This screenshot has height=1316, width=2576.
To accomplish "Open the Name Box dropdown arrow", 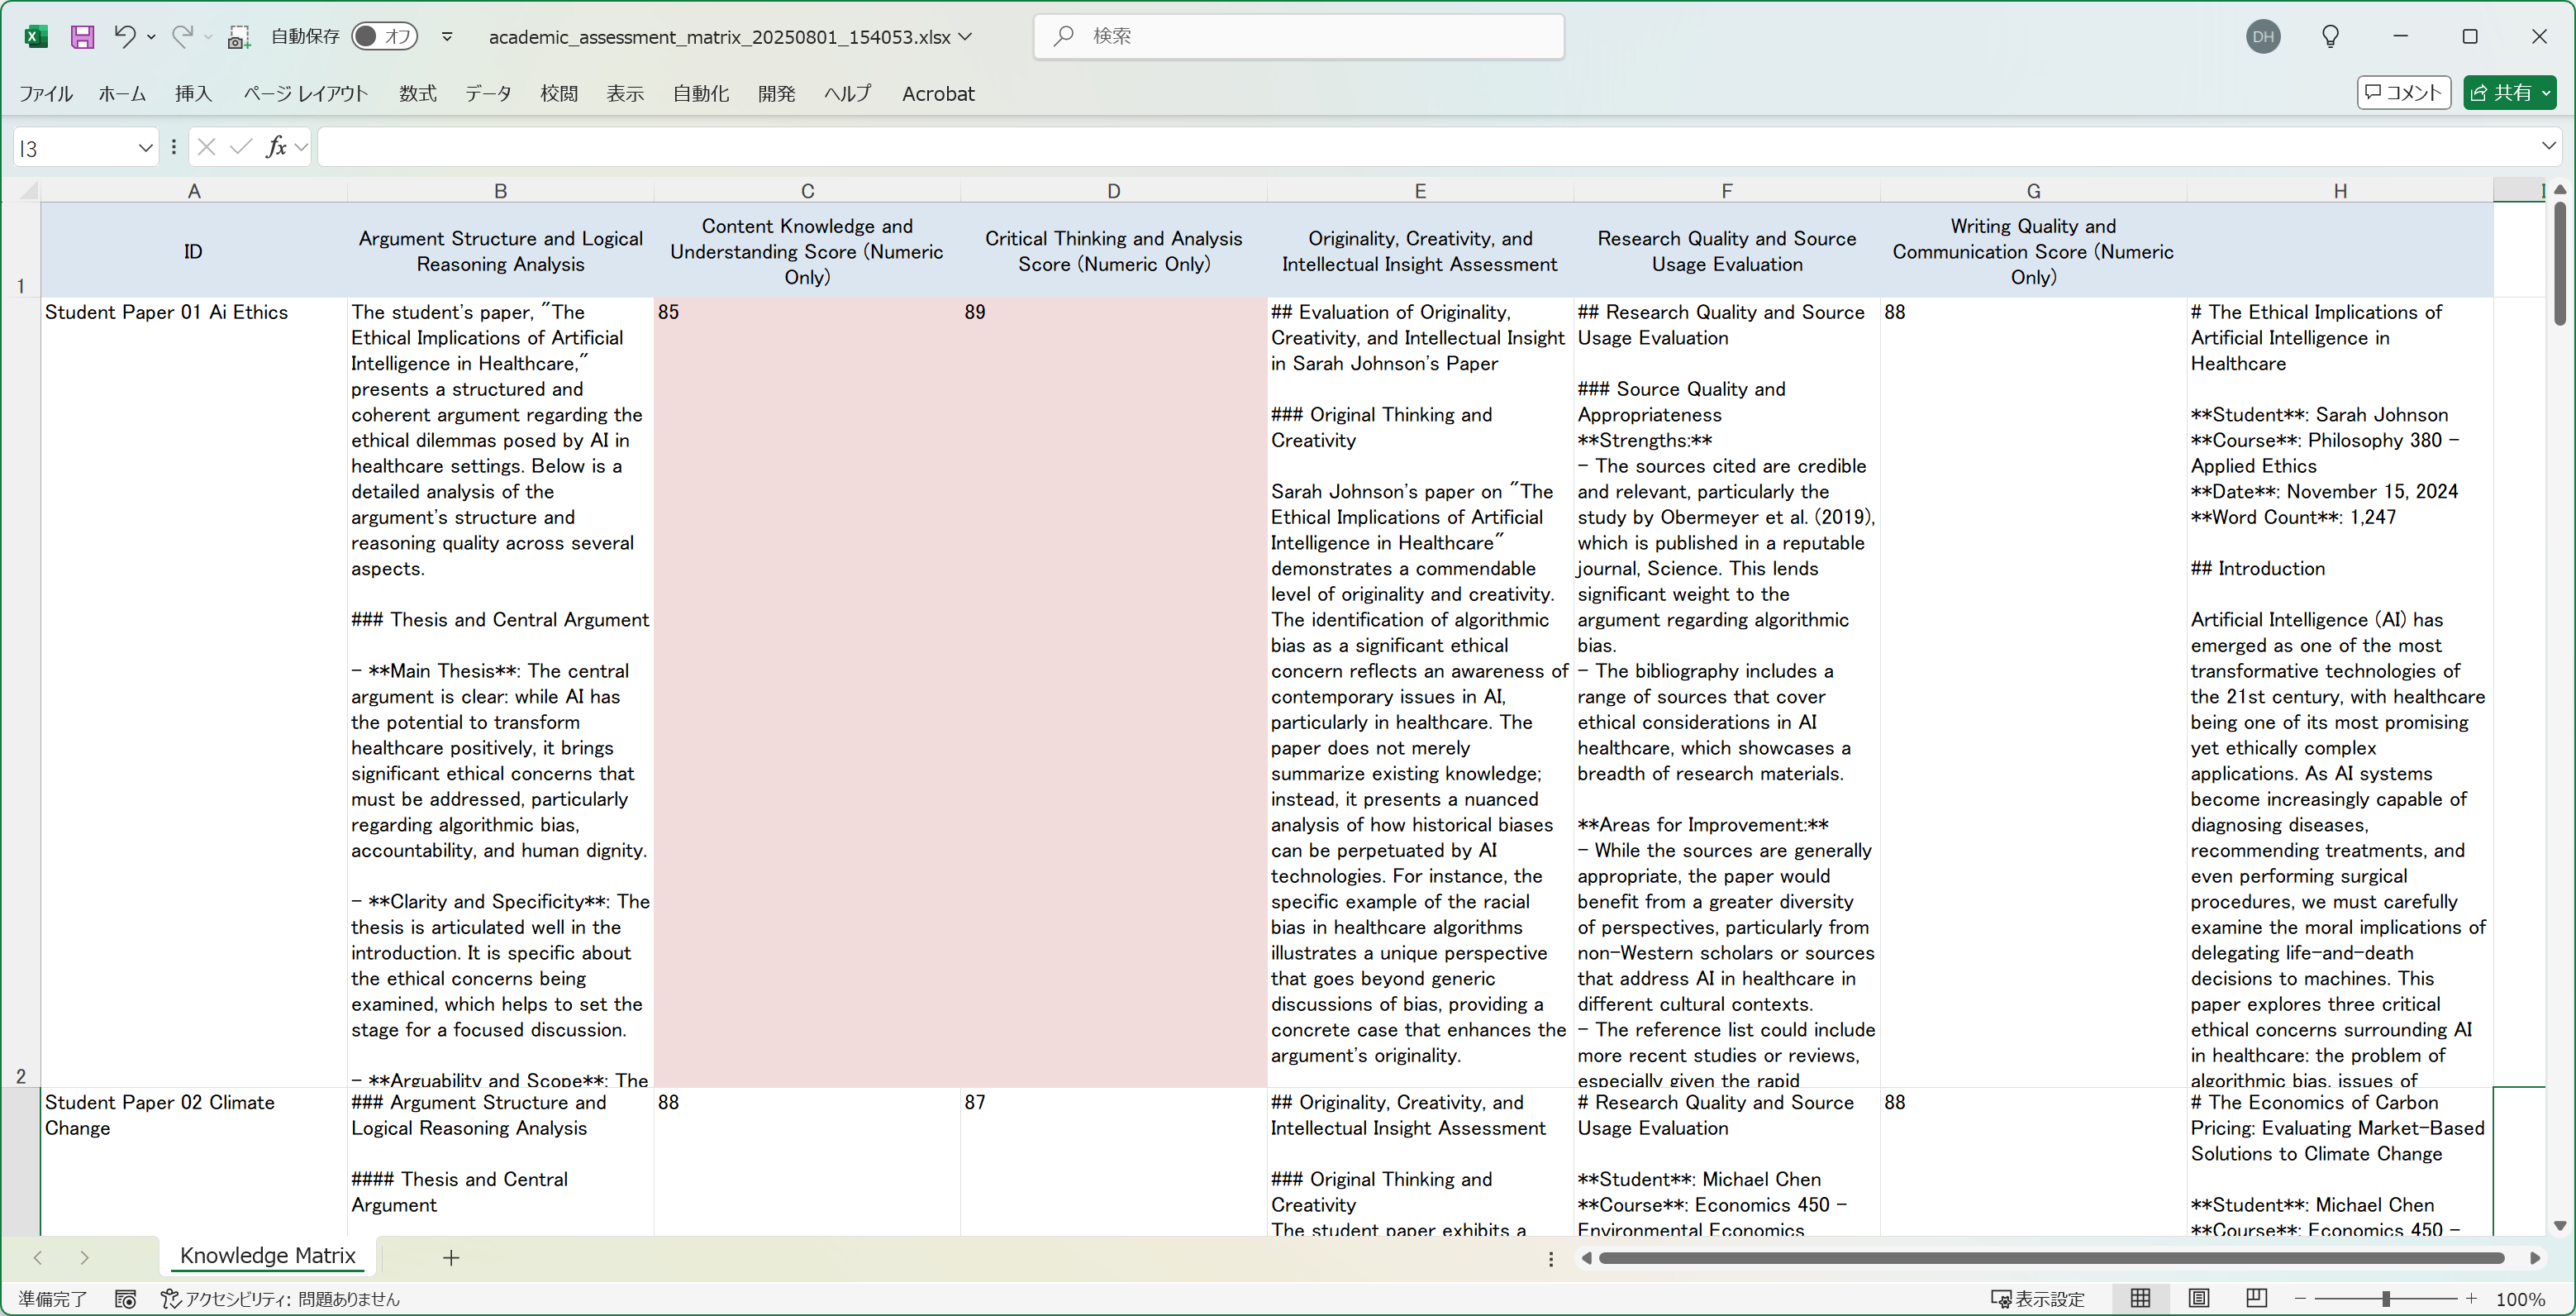I will pos(145,148).
